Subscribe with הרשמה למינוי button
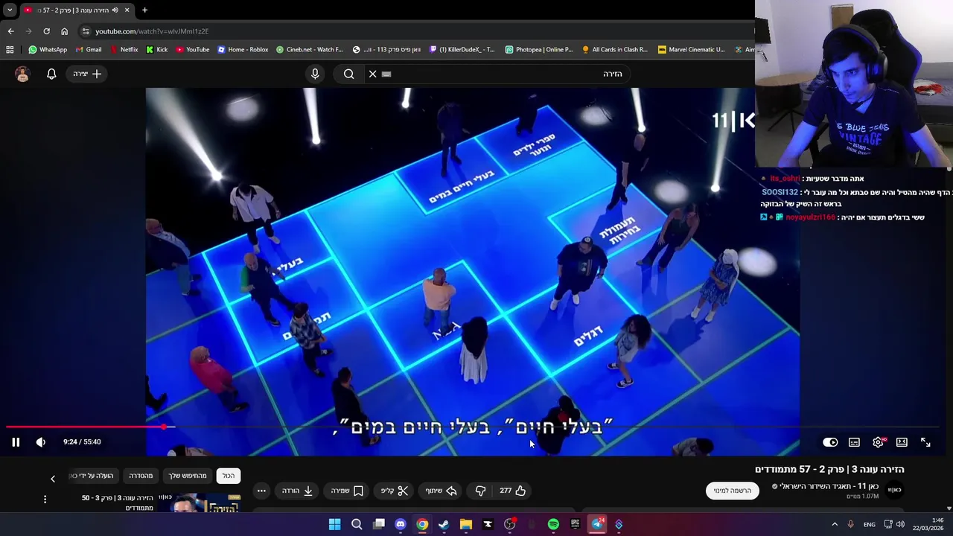953x536 pixels. click(x=732, y=491)
